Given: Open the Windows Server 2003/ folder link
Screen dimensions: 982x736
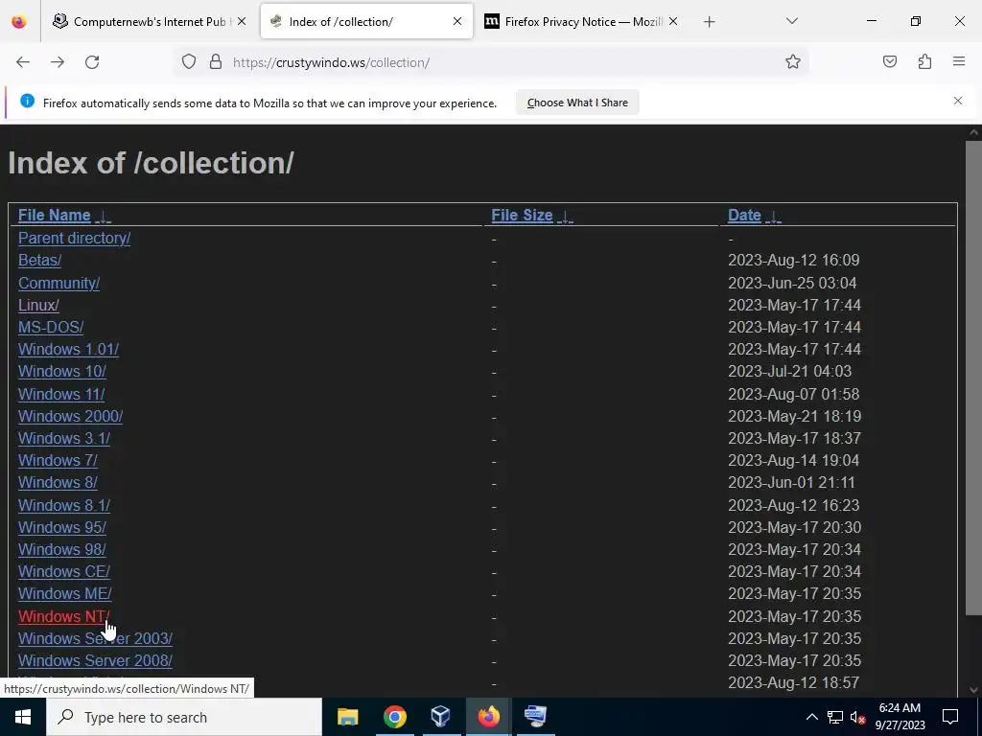Looking at the screenshot, I should [95, 638].
